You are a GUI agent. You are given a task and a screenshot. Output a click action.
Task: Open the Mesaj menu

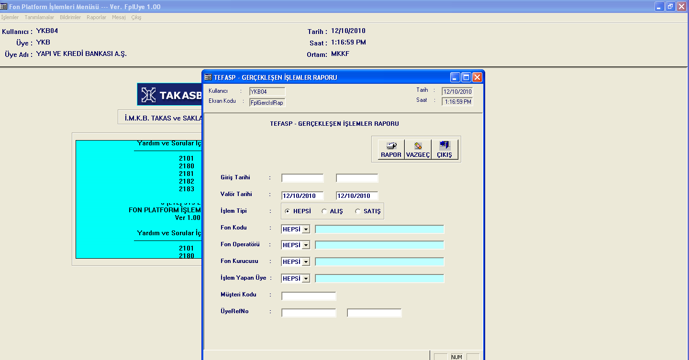click(x=119, y=17)
